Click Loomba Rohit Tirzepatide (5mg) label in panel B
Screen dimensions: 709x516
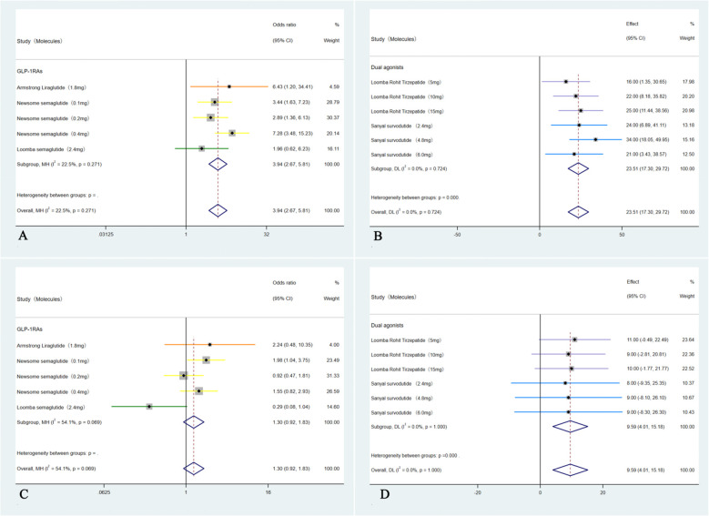point(406,82)
